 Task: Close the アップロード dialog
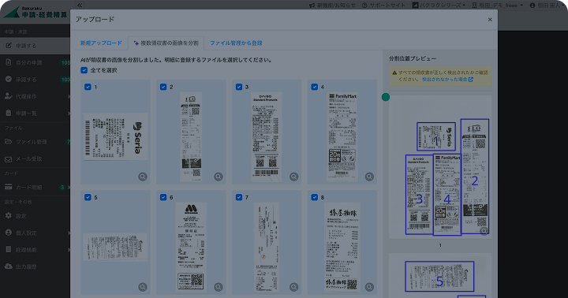point(490,20)
